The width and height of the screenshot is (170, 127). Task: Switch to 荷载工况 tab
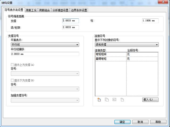31,10
